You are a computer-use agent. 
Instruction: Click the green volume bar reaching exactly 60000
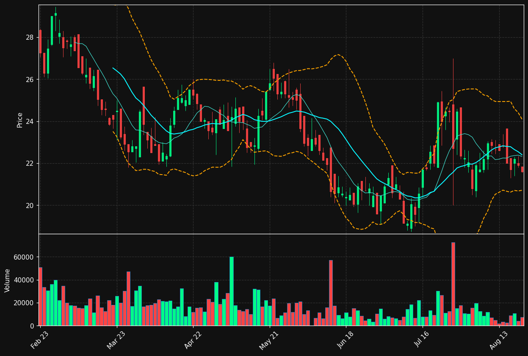[x=232, y=291]
